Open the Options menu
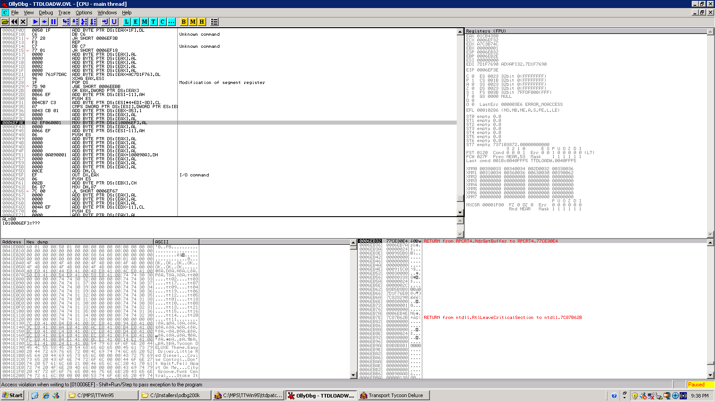The height and width of the screenshot is (402, 715). (x=84, y=13)
